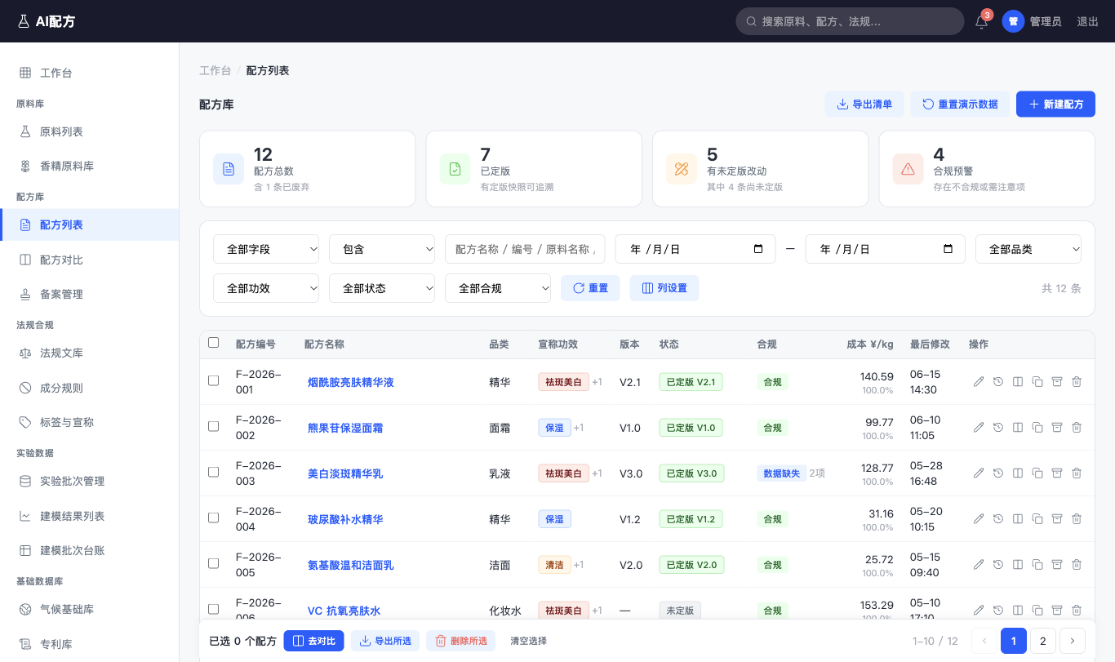This screenshot has width=1115, height=662.
Task: Go to 原料列表 in sidebar
Action: click(x=90, y=131)
